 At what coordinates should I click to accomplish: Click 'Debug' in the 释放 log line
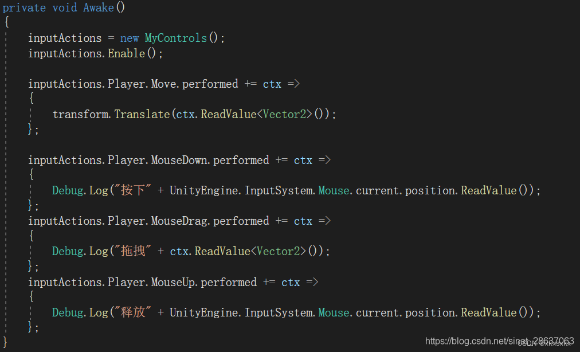pyautogui.click(x=68, y=313)
